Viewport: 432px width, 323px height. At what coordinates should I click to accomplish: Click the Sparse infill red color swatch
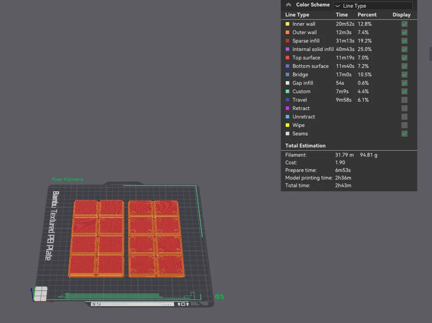[287, 41]
